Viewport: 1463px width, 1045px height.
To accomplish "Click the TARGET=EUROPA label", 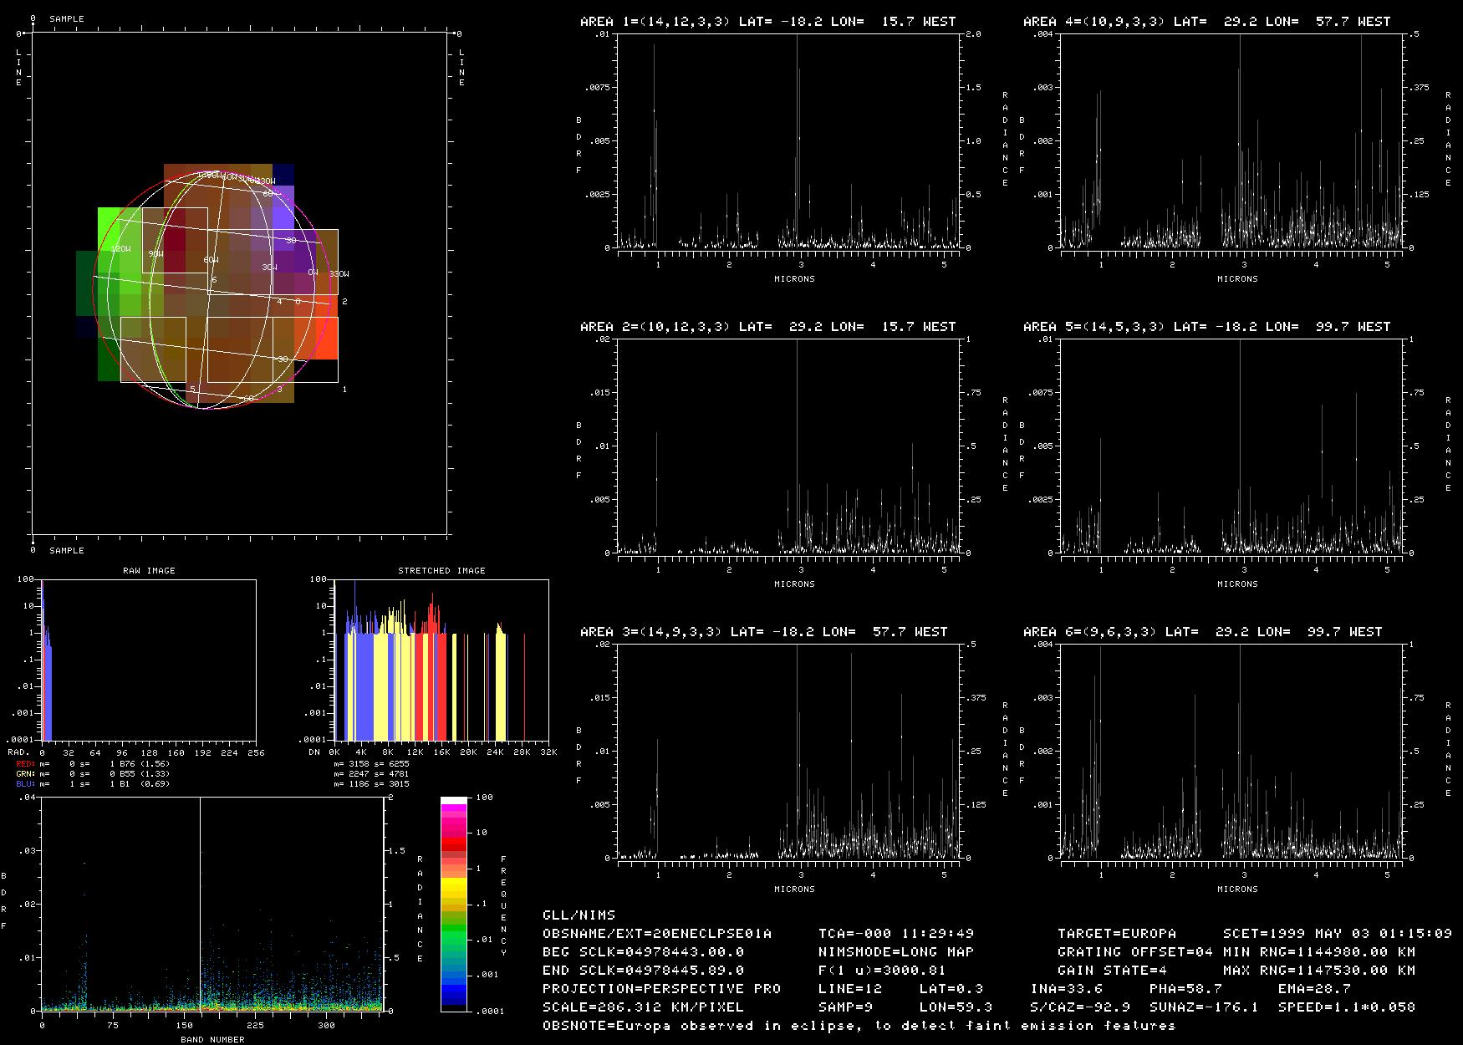I will point(1116,934).
